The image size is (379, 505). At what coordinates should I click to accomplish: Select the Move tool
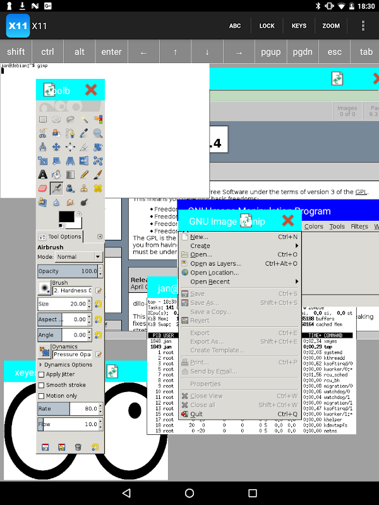point(56,147)
